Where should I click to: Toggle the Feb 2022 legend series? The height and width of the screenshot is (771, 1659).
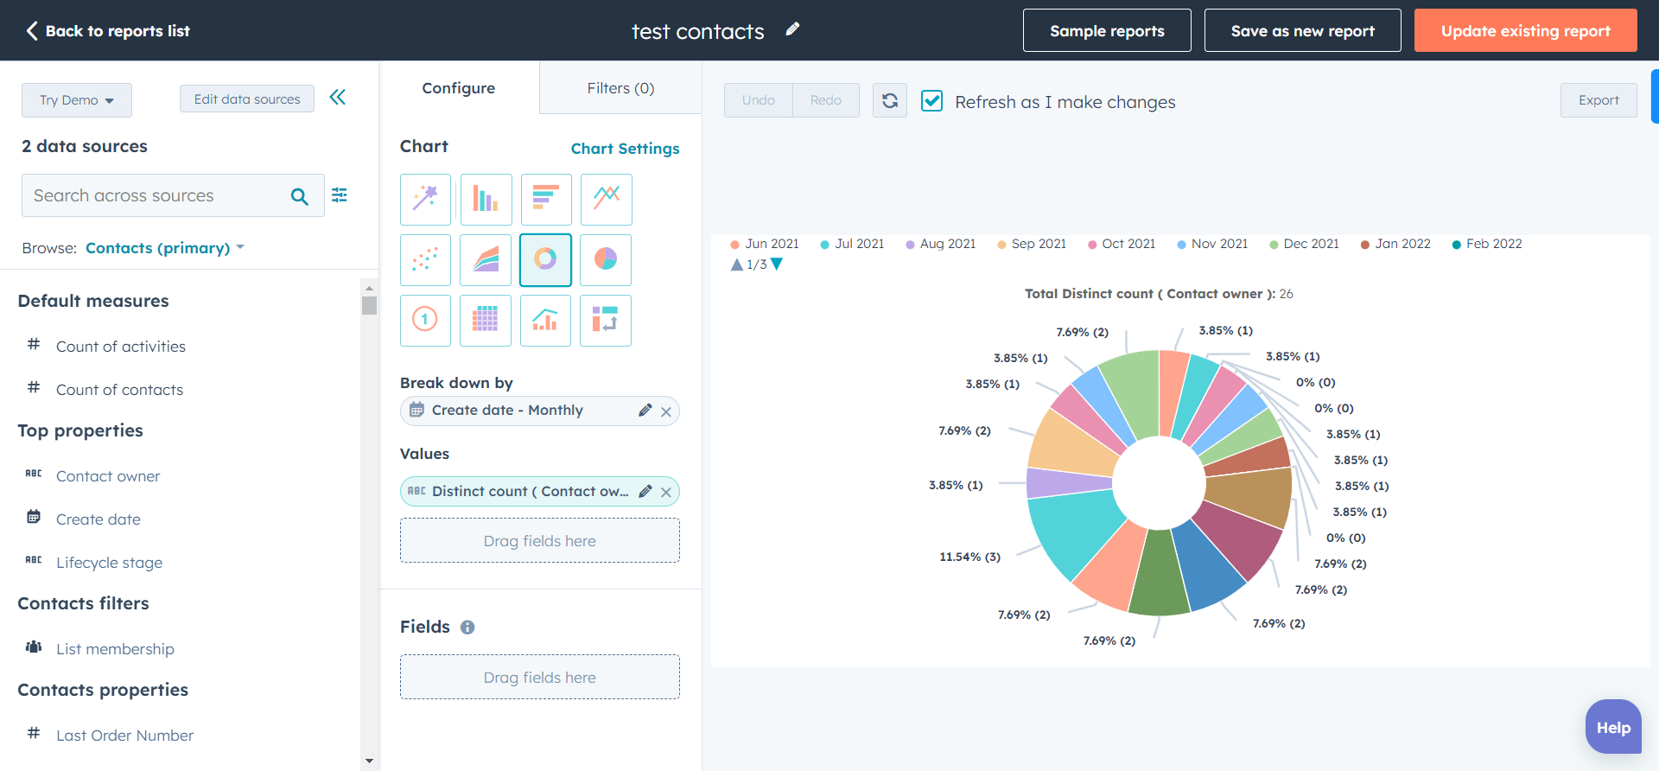(x=1486, y=244)
